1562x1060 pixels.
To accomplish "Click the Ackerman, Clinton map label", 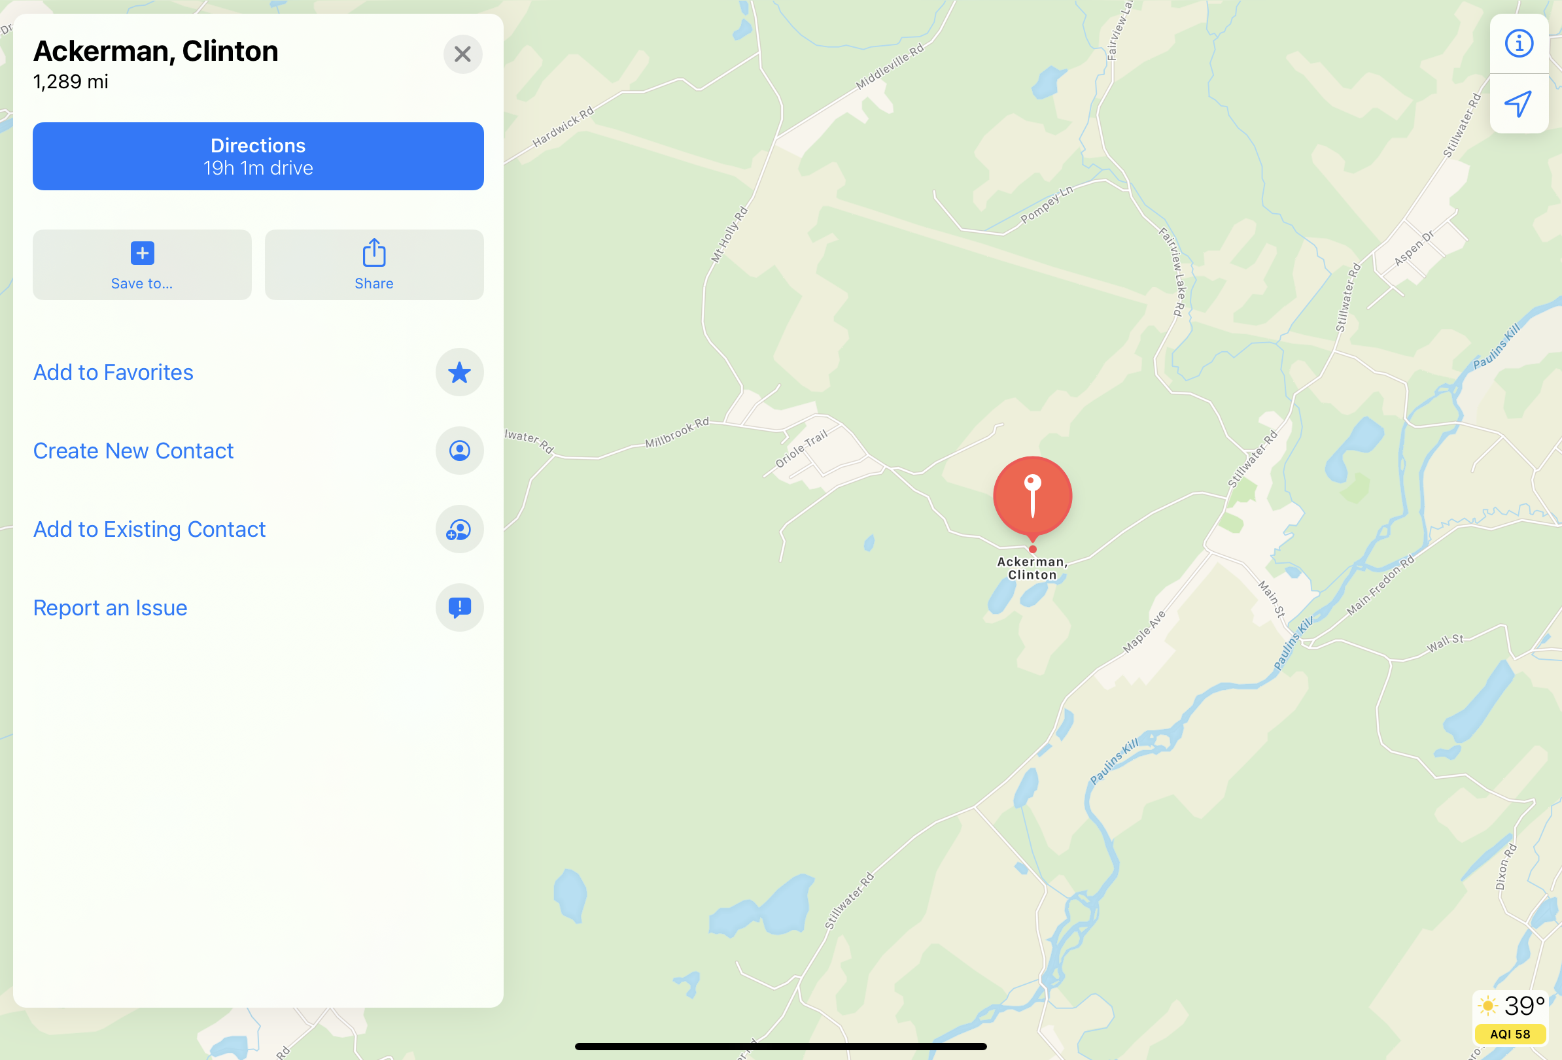I will click(x=1032, y=568).
